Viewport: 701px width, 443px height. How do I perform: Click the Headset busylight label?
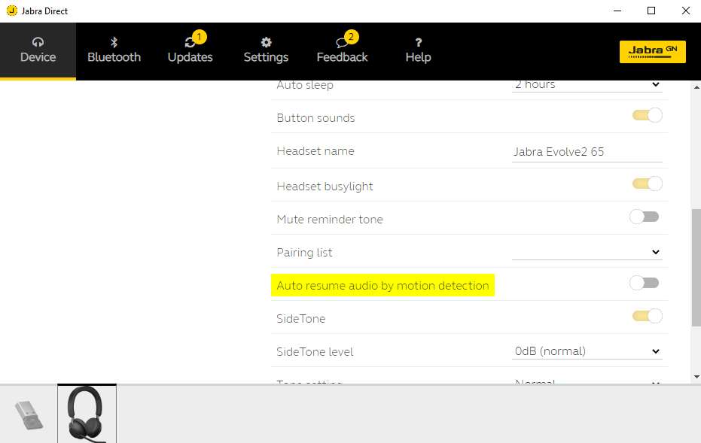click(x=325, y=187)
